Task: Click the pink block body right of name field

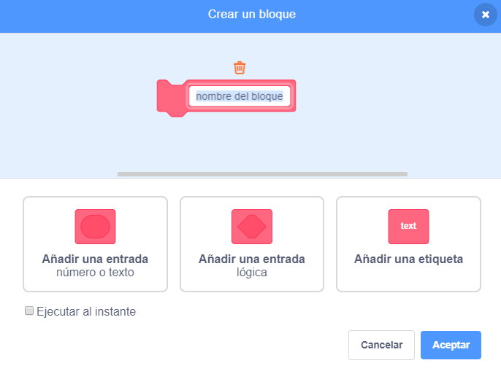Action: pyautogui.click(x=293, y=96)
